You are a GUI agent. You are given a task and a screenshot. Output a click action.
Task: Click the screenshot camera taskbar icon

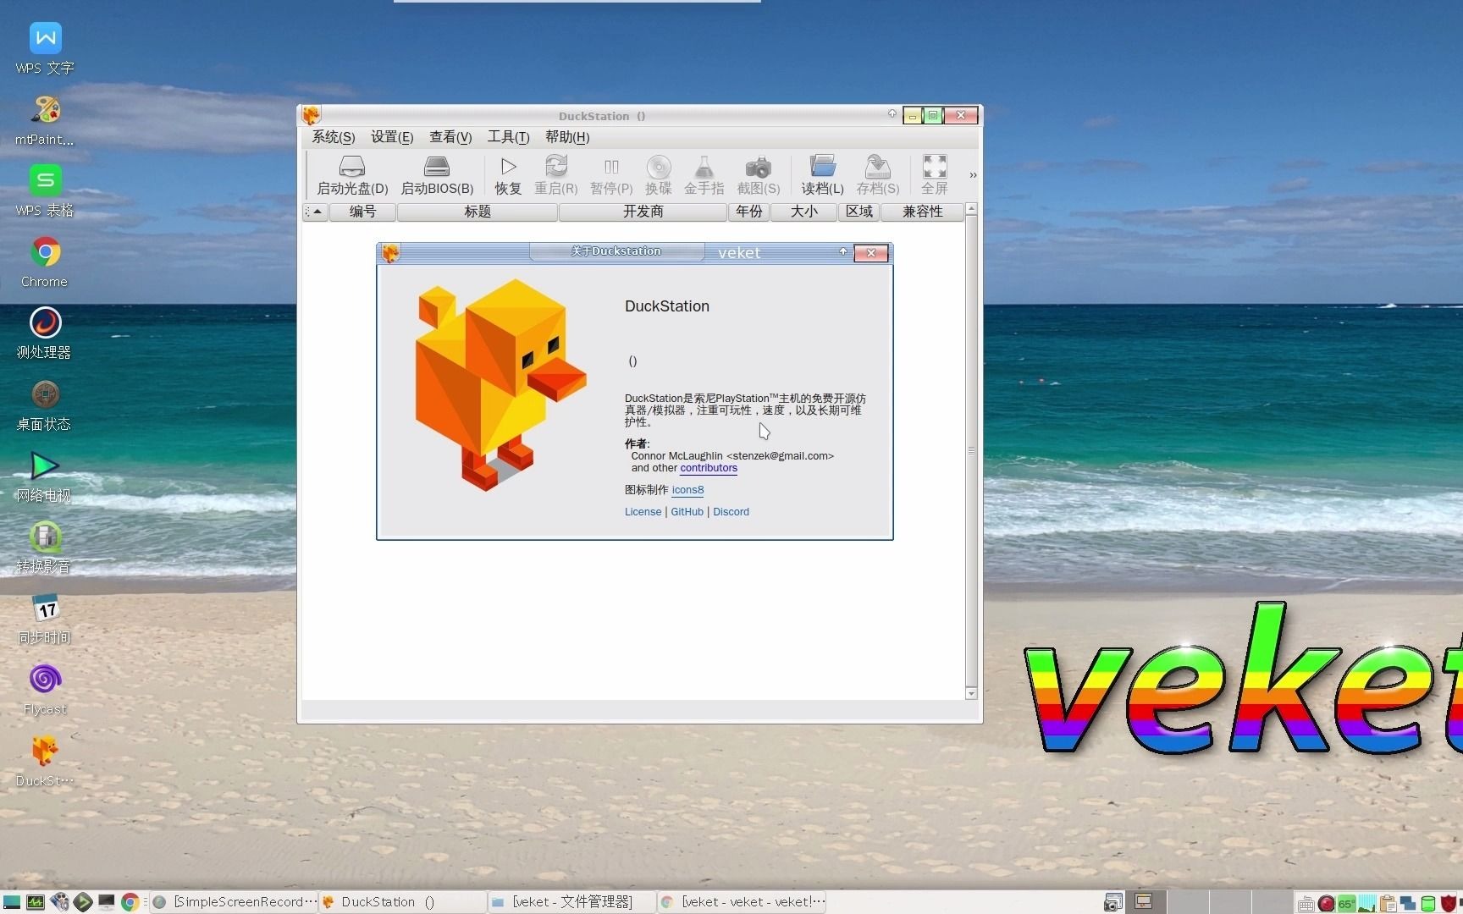[x=1113, y=902]
